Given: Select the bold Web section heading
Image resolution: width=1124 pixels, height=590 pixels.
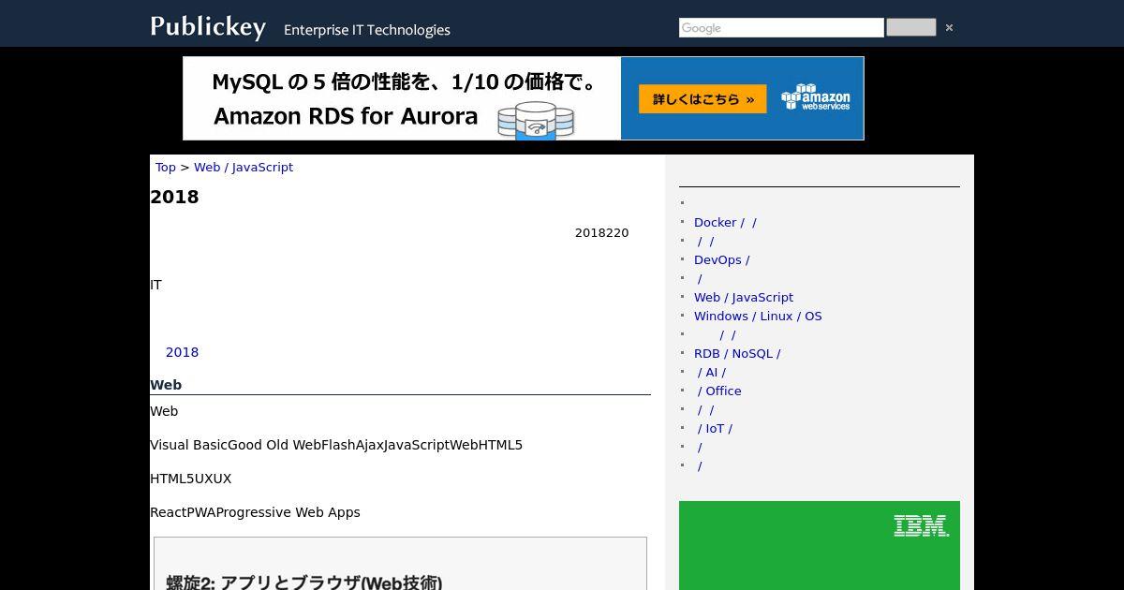Looking at the screenshot, I should (x=166, y=385).
